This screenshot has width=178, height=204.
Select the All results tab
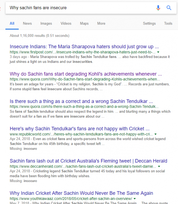tap(12, 23)
